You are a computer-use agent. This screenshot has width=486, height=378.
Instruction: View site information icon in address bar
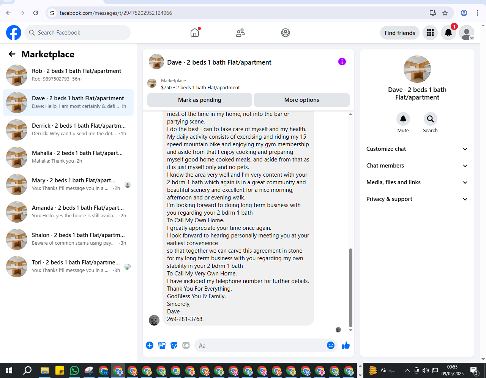[x=52, y=13]
